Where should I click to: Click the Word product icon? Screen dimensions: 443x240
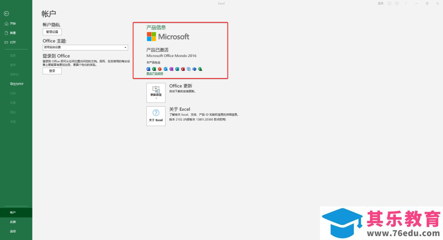148,69
